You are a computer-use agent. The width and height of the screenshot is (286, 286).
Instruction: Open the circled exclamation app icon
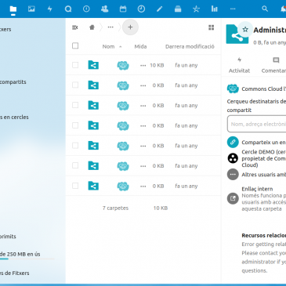tap(86, 9)
